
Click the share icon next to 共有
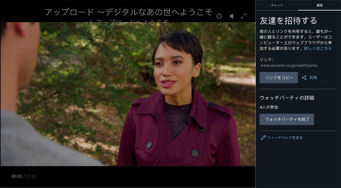[304, 78]
